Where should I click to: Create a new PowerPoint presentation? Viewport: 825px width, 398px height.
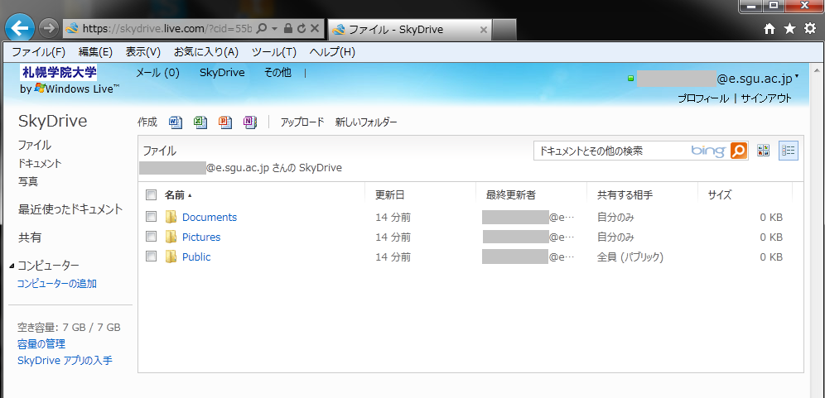click(x=225, y=122)
